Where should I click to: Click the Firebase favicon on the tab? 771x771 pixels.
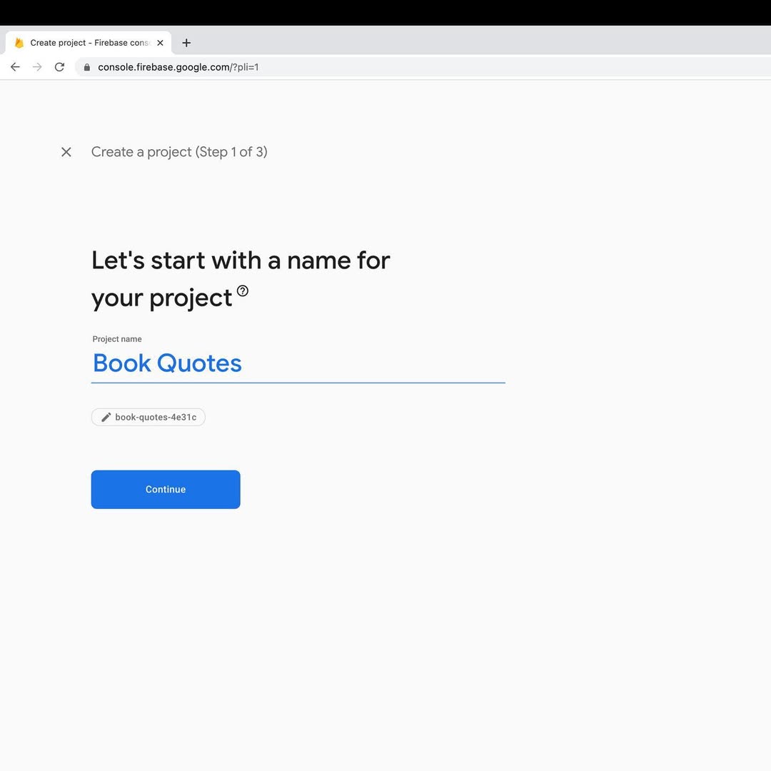19,43
